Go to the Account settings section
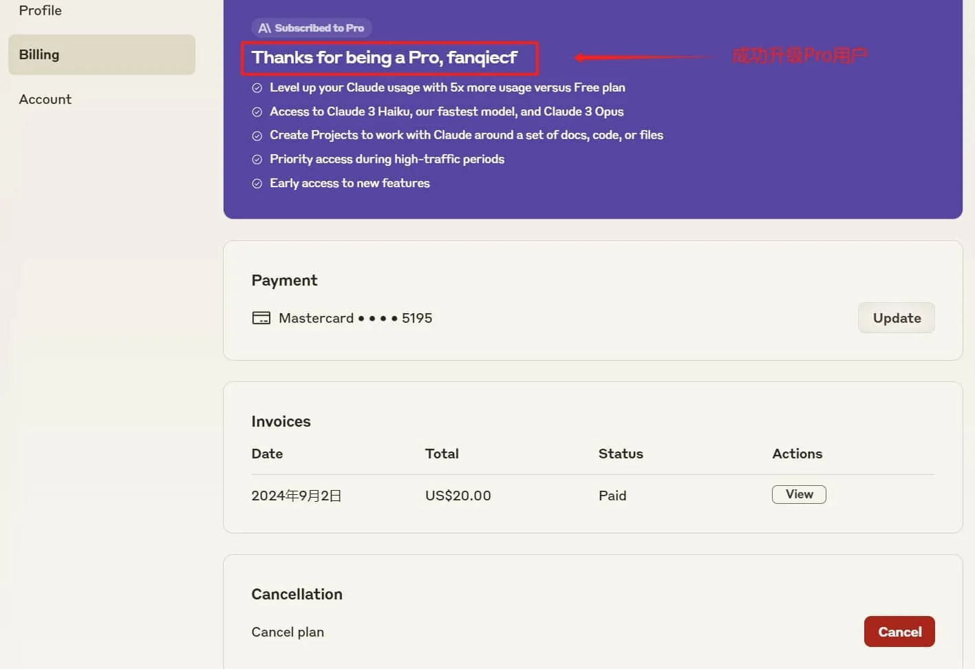Viewport: 975px width, 669px height. tap(45, 99)
